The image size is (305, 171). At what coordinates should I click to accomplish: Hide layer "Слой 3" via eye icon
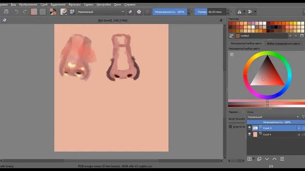[249, 128]
